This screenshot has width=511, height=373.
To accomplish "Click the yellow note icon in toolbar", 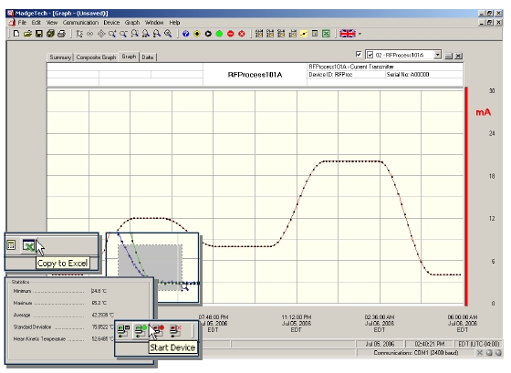I will pyautogui.click(x=303, y=34).
